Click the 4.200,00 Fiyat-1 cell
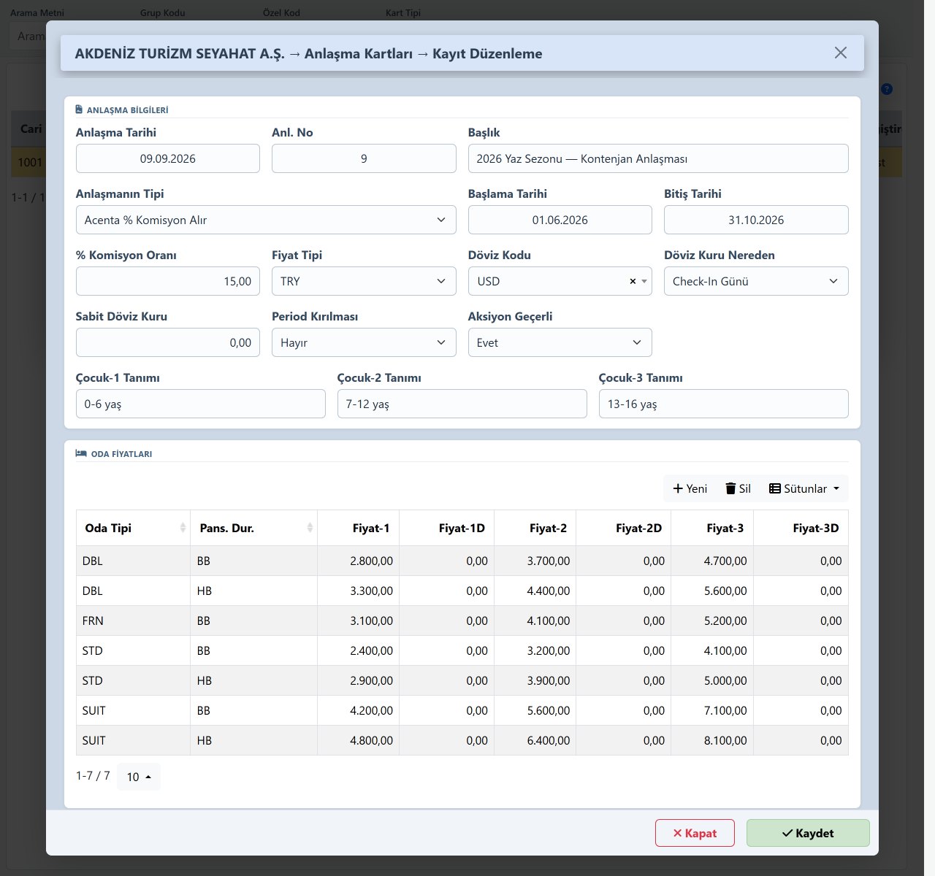This screenshot has width=935, height=876. [x=358, y=710]
